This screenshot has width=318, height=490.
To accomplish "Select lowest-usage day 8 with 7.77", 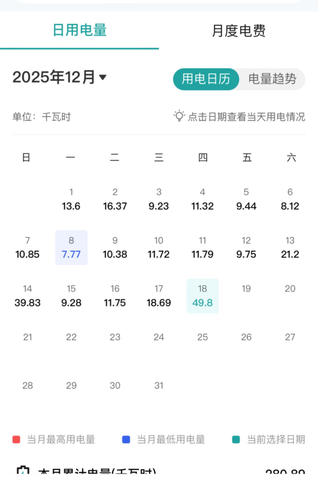I will (71, 248).
